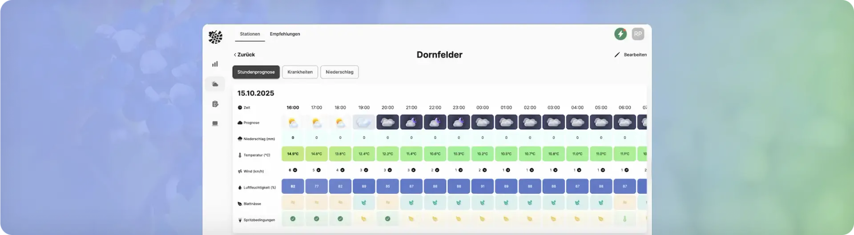The image size is (854, 235).
Task: Click the 16:00 partly sunny forecast icon
Action: (x=293, y=122)
